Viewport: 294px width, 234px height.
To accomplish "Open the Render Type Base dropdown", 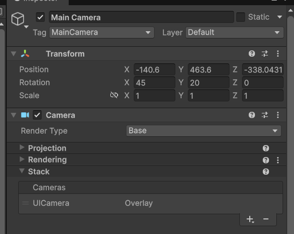I will click(x=203, y=131).
